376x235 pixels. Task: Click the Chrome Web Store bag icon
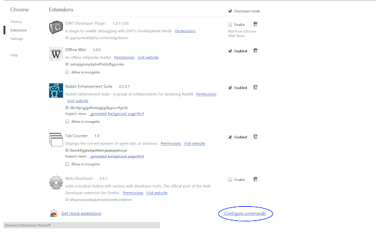click(53, 213)
